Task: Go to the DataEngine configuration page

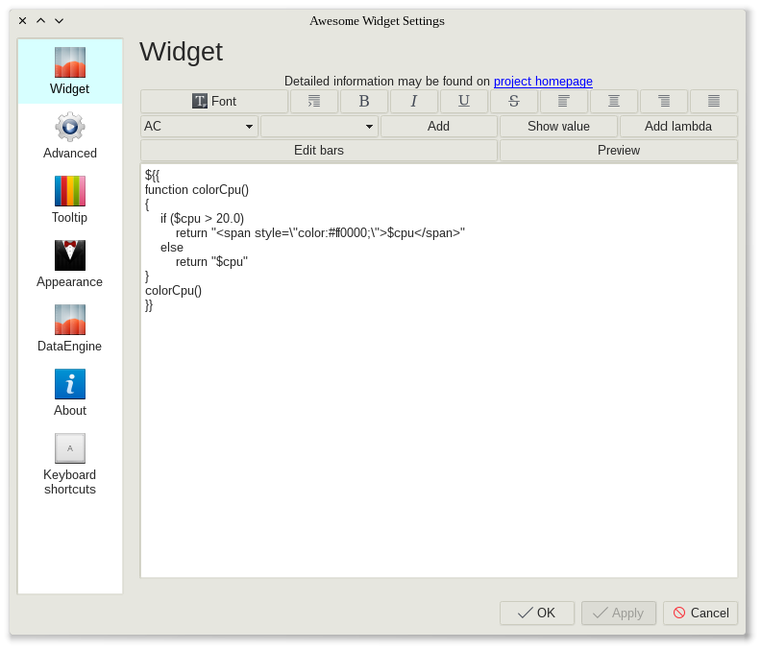Action: tap(70, 328)
